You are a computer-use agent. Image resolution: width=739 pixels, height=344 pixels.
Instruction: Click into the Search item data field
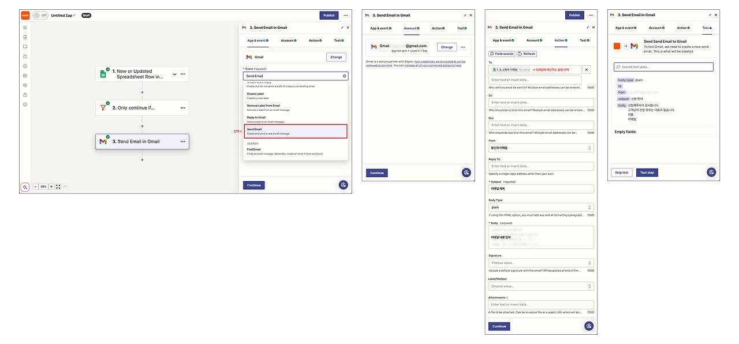click(x=663, y=67)
